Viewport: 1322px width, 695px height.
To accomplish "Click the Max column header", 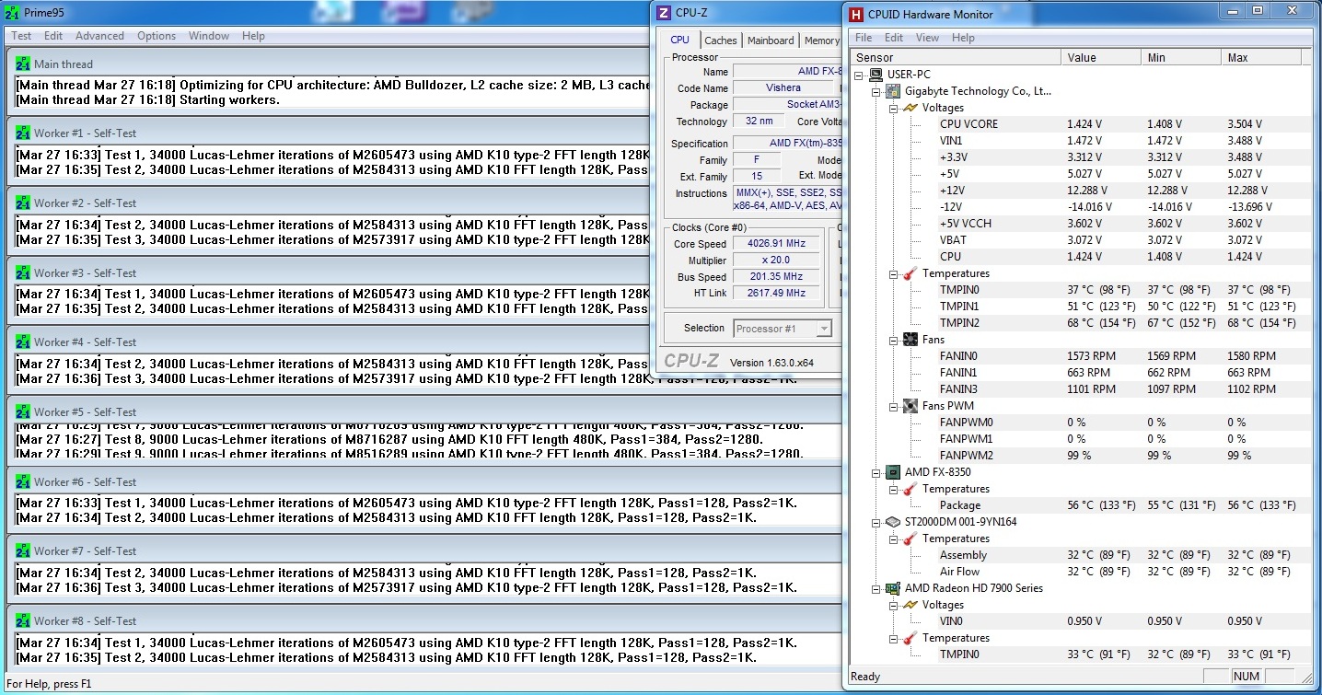I will [1261, 57].
